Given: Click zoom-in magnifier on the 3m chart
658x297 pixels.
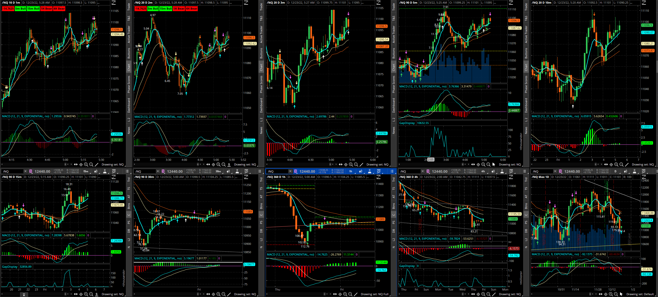Looking at the screenshot, I should click(x=351, y=164).
